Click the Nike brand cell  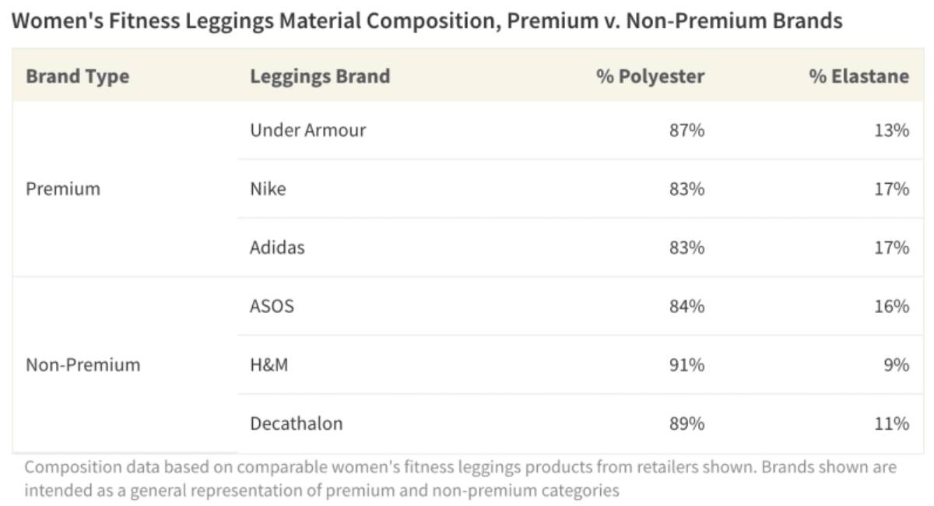(x=268, y=188)
